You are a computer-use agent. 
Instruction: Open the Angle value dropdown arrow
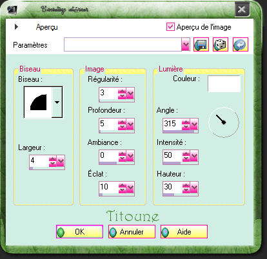point(194,124)
